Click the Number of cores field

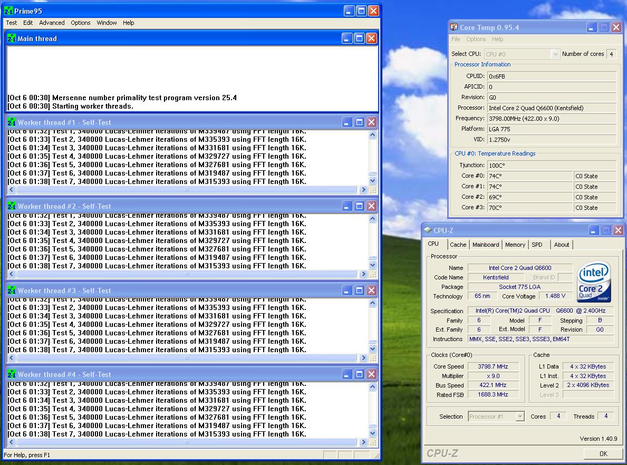[611, 54]
